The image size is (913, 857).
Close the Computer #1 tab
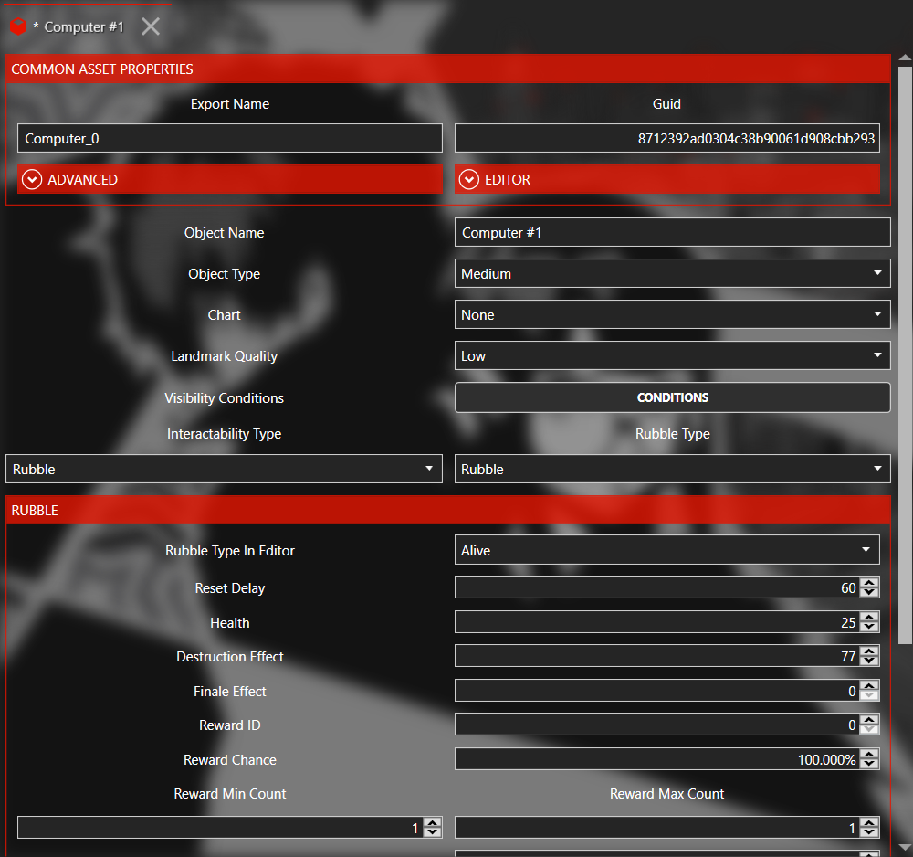coord(151,26)
